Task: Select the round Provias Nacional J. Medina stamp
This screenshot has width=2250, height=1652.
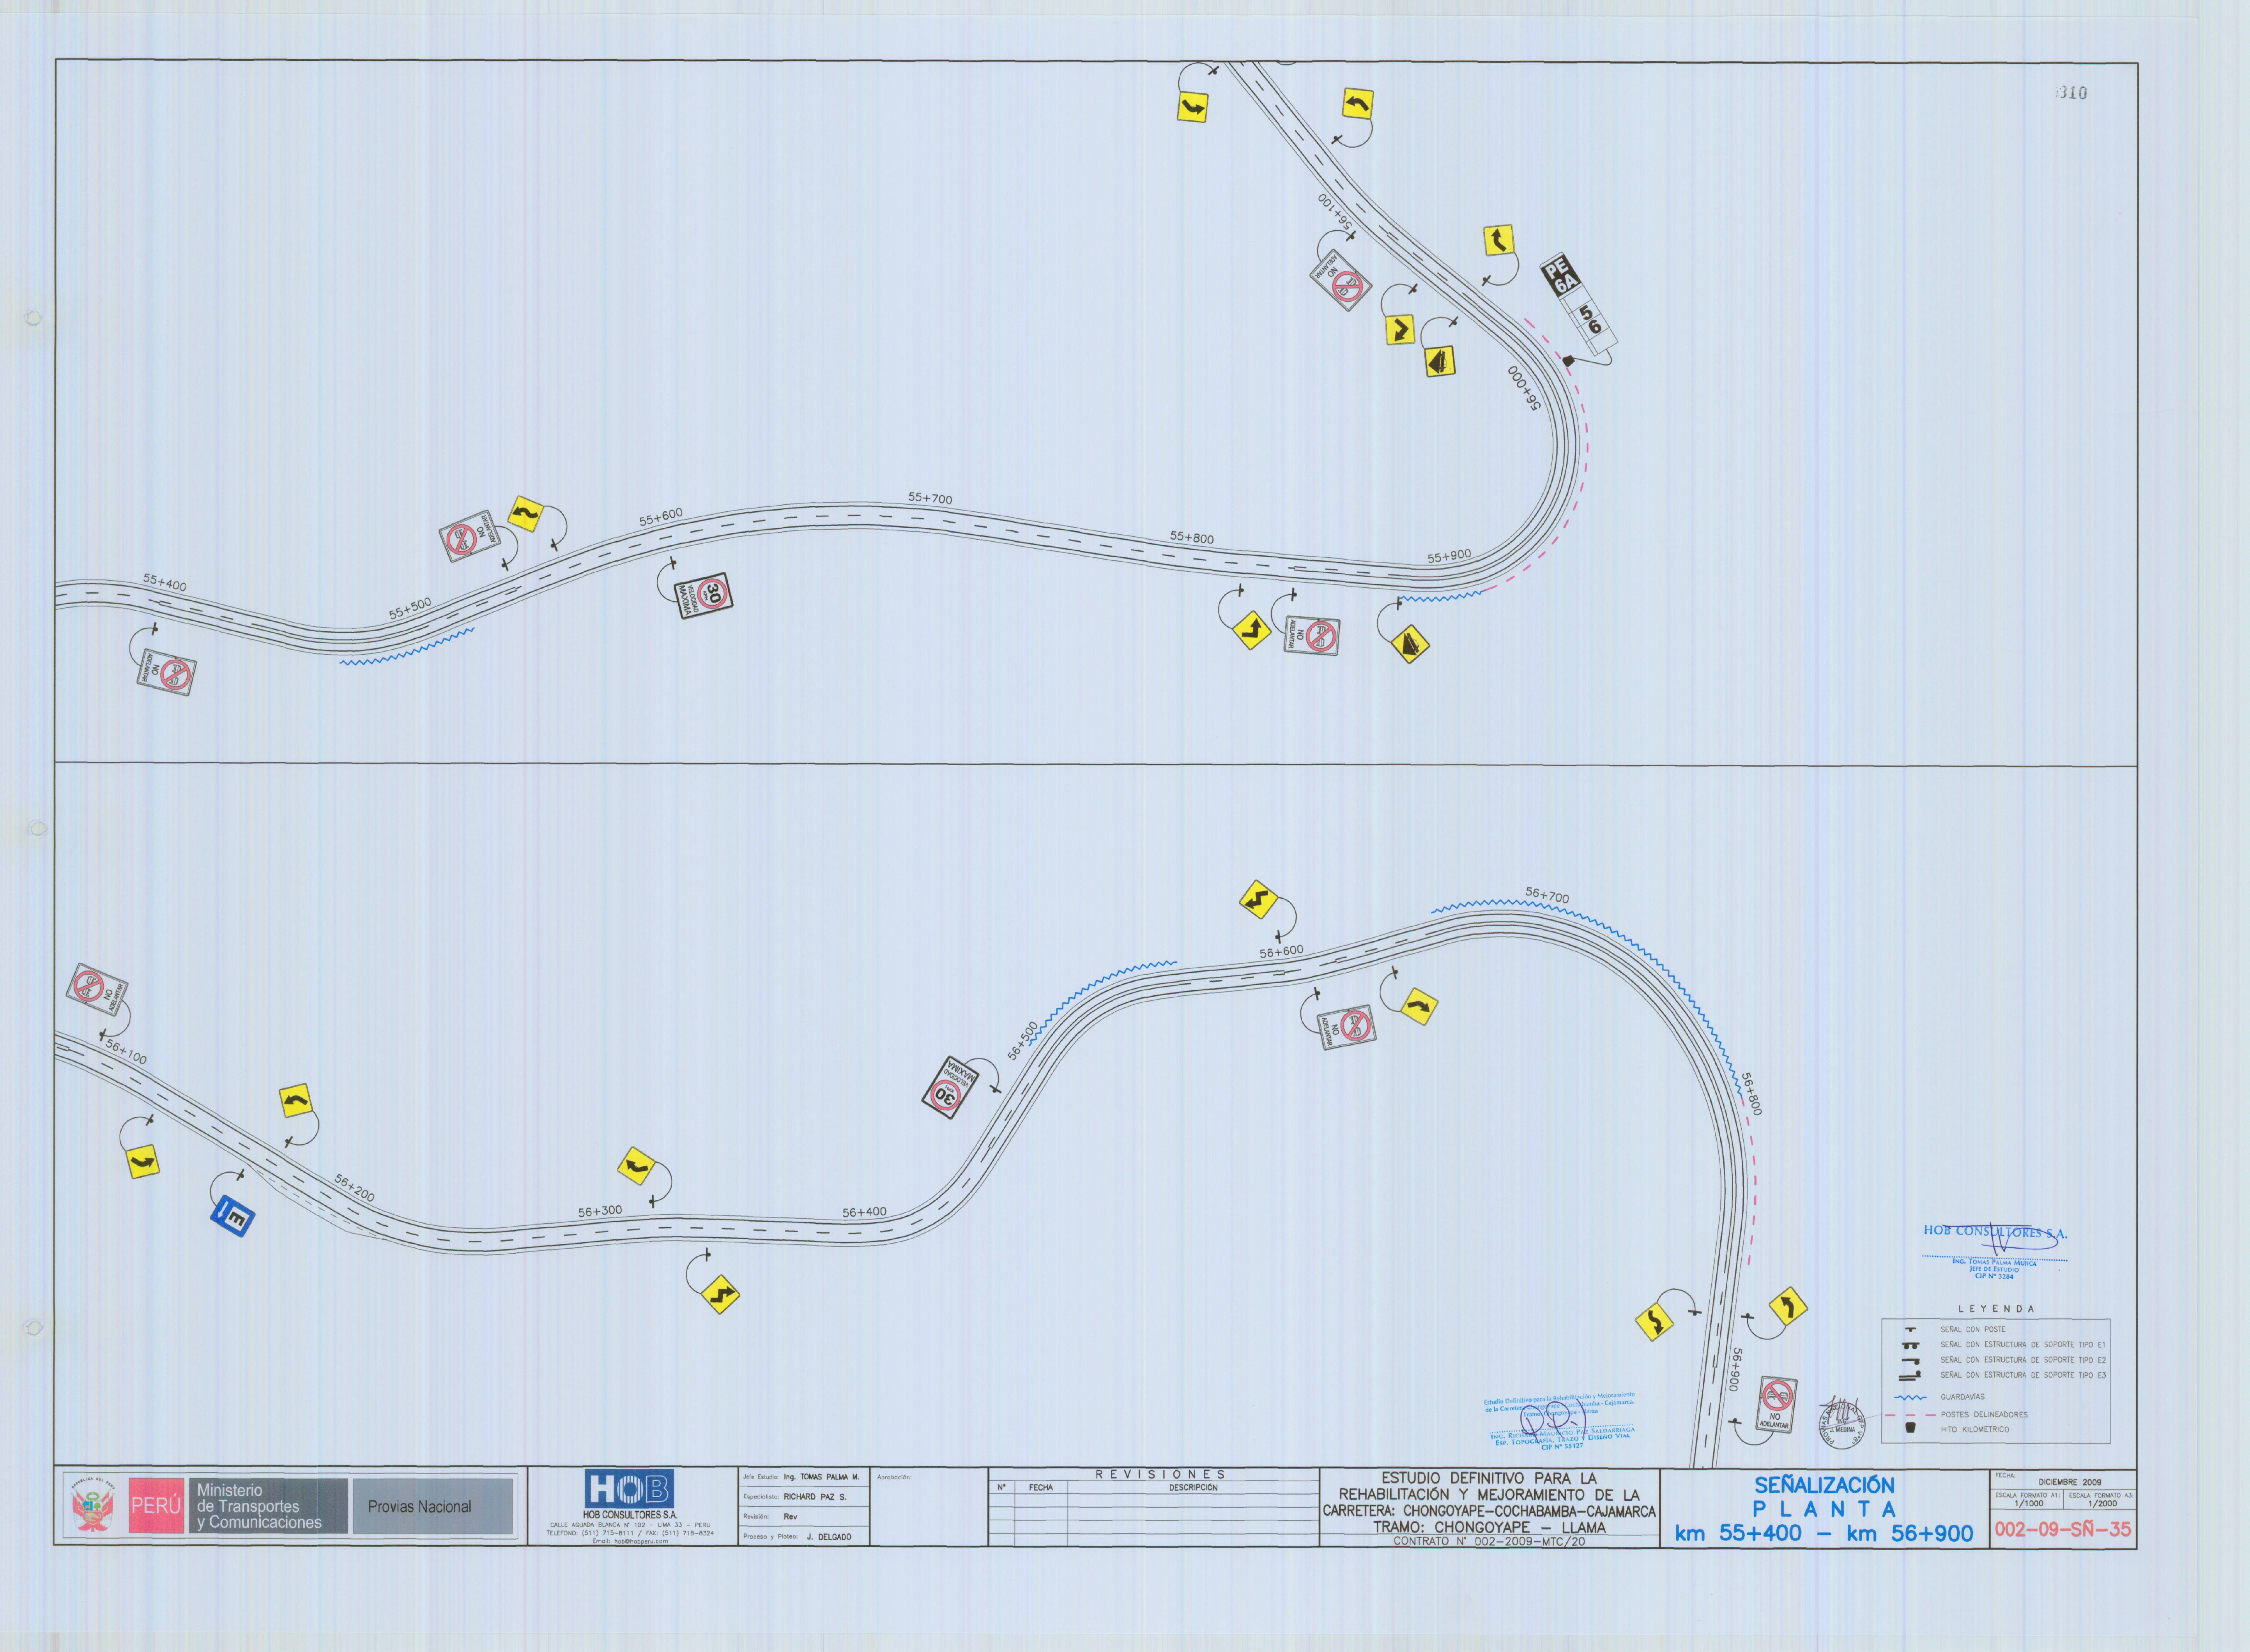Action: [1842, 1423]
